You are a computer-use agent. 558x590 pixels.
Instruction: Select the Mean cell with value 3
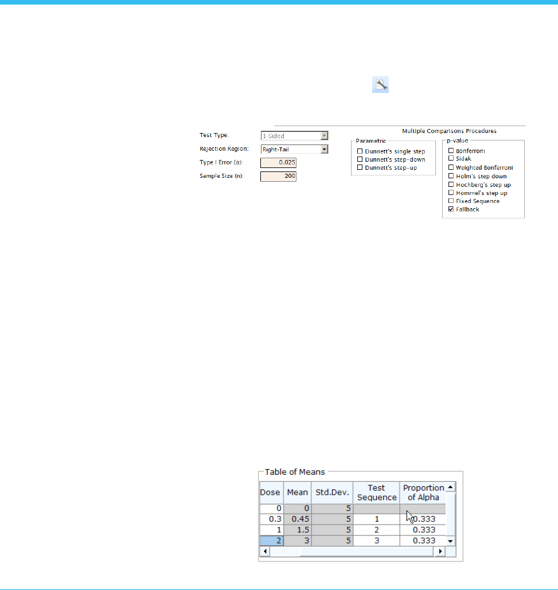pos(297,541)
